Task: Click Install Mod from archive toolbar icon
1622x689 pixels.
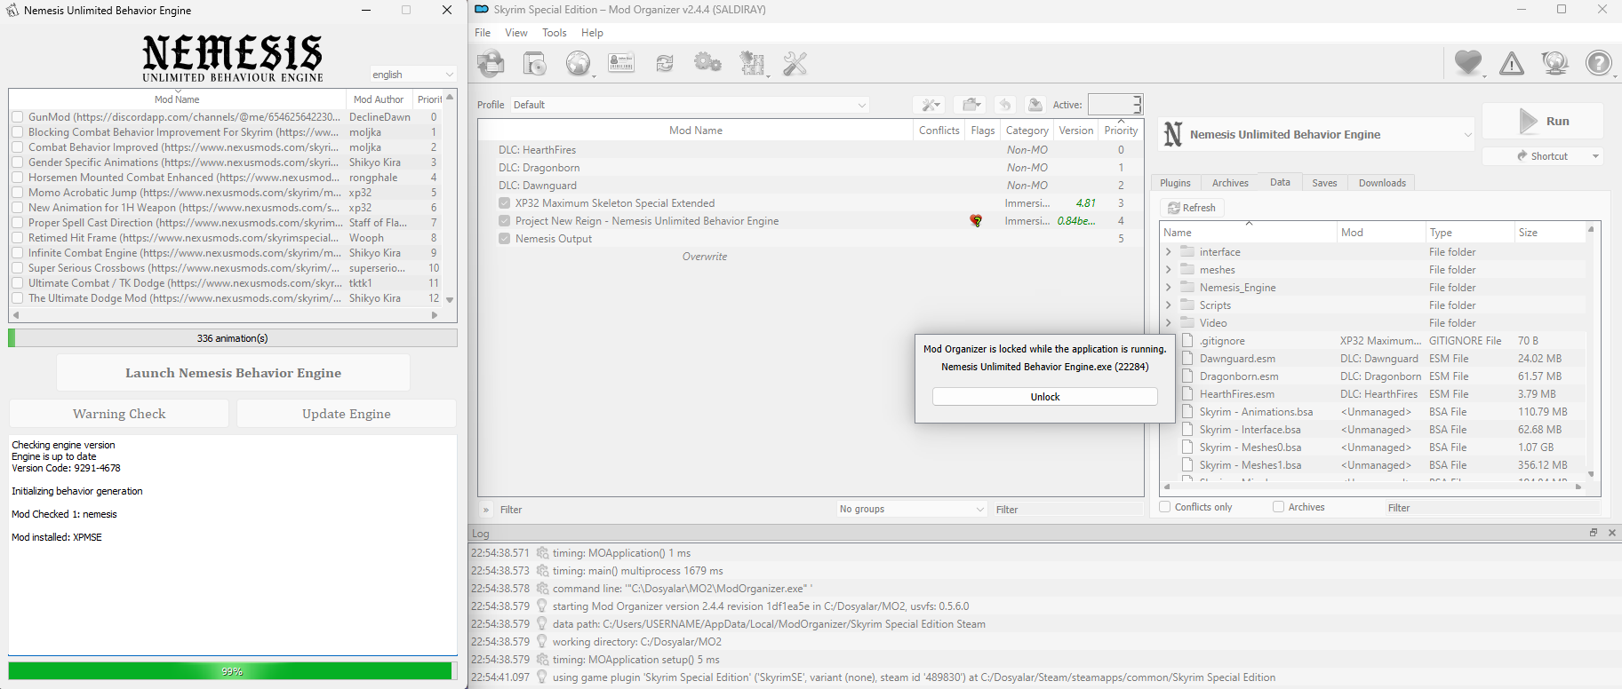Action: [534, 63]
